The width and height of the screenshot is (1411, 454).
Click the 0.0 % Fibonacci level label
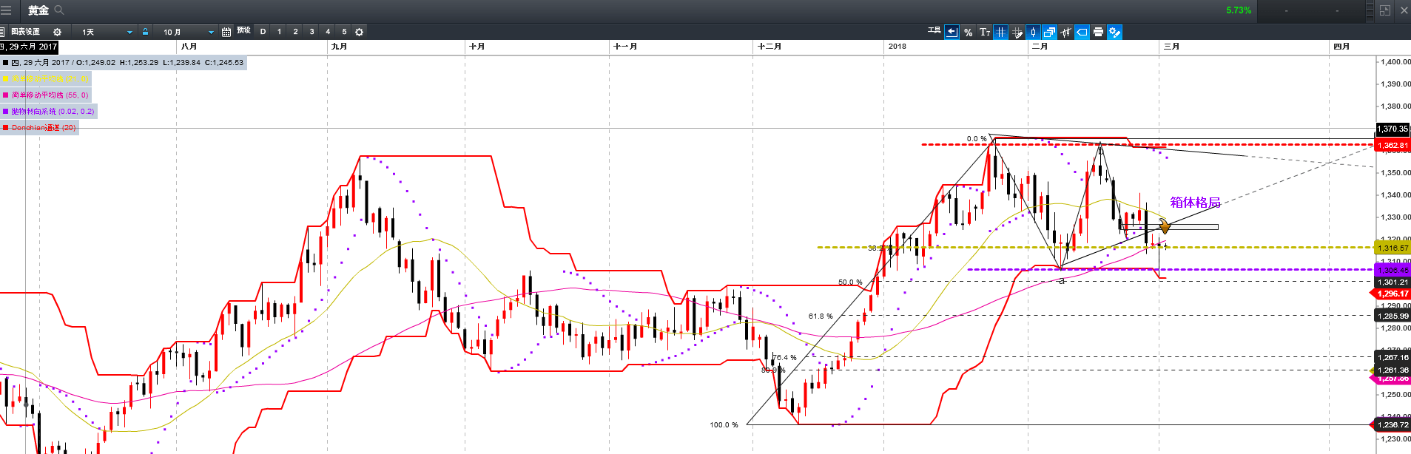[x=977, y=139]
